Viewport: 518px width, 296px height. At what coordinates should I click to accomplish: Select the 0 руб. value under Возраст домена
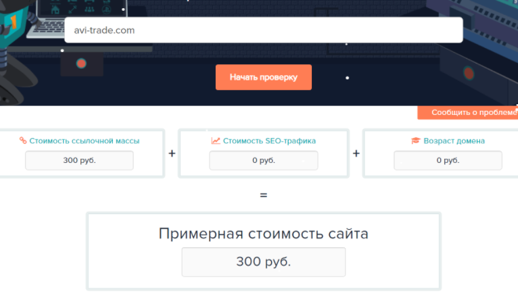click(x=448, y=160)
